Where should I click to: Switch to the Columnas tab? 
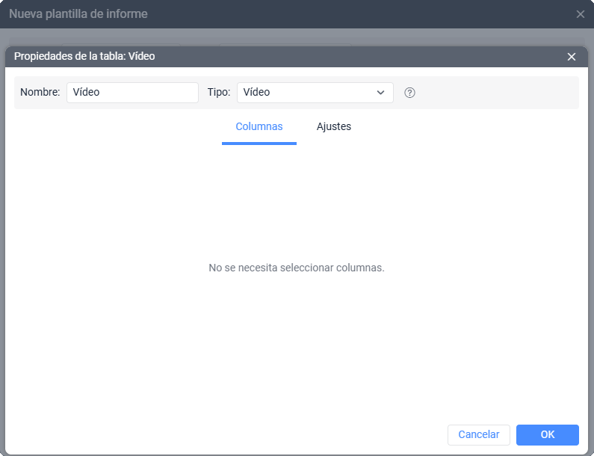[259, 126]
